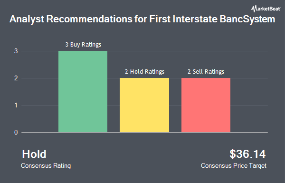Click the $36.14 price target value
This screenshot has width=285, height=183.
[247, 154]
